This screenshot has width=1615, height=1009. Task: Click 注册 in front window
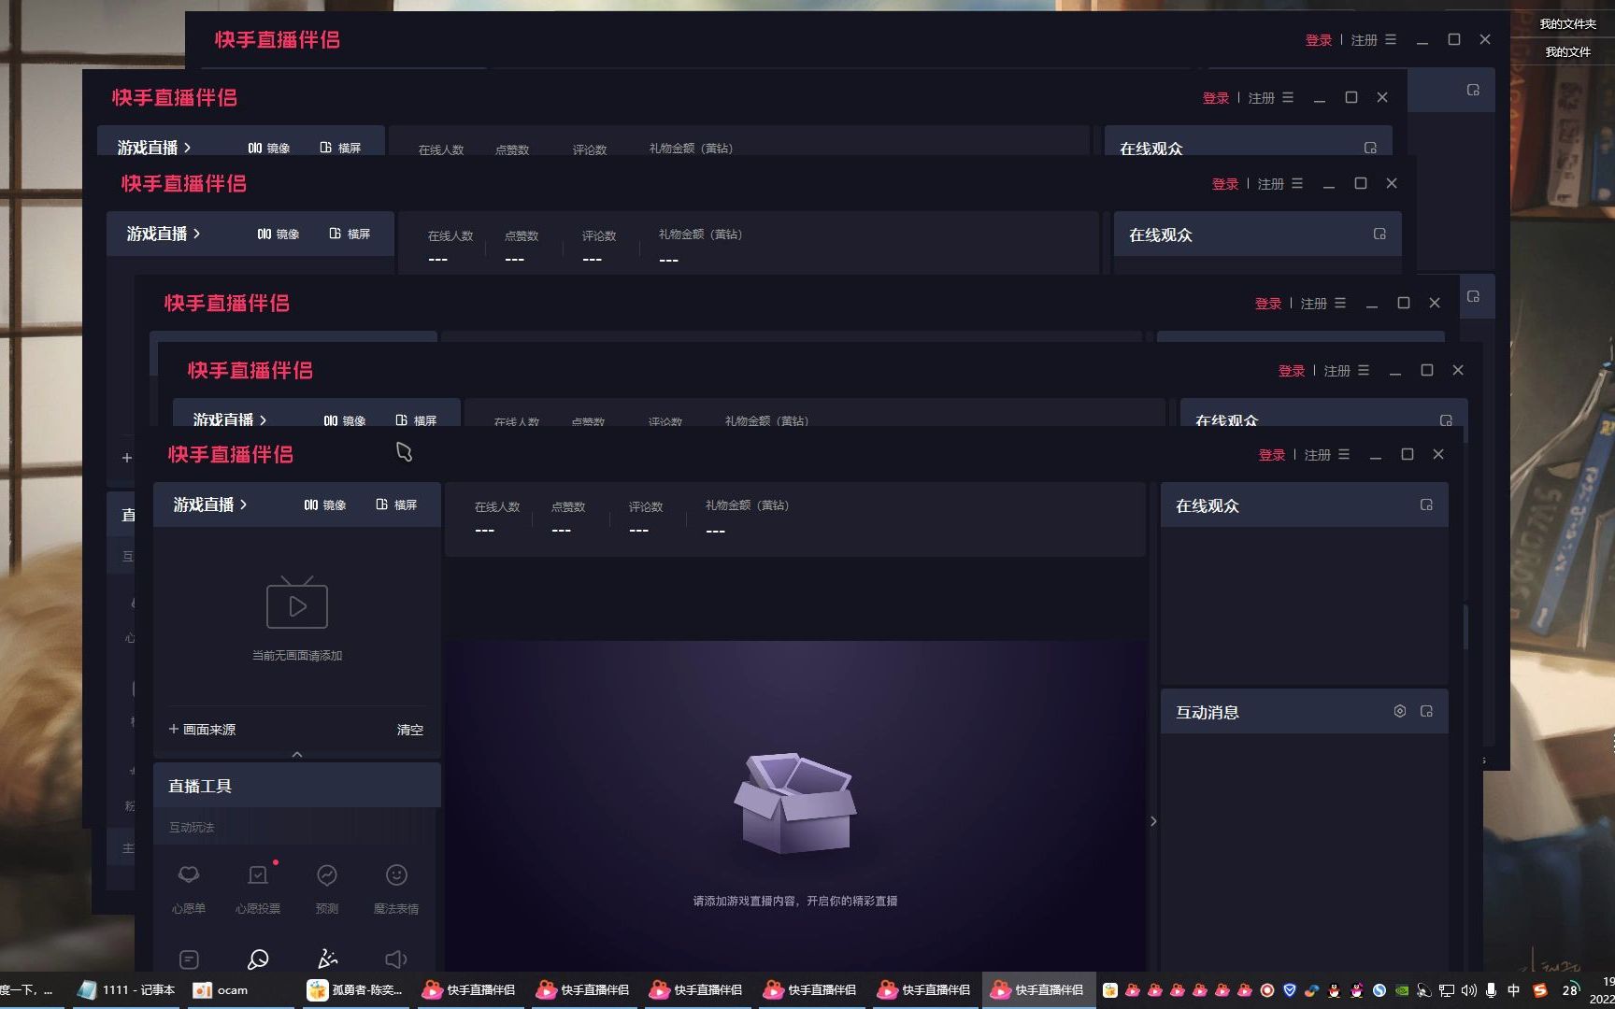(1318, 455)
